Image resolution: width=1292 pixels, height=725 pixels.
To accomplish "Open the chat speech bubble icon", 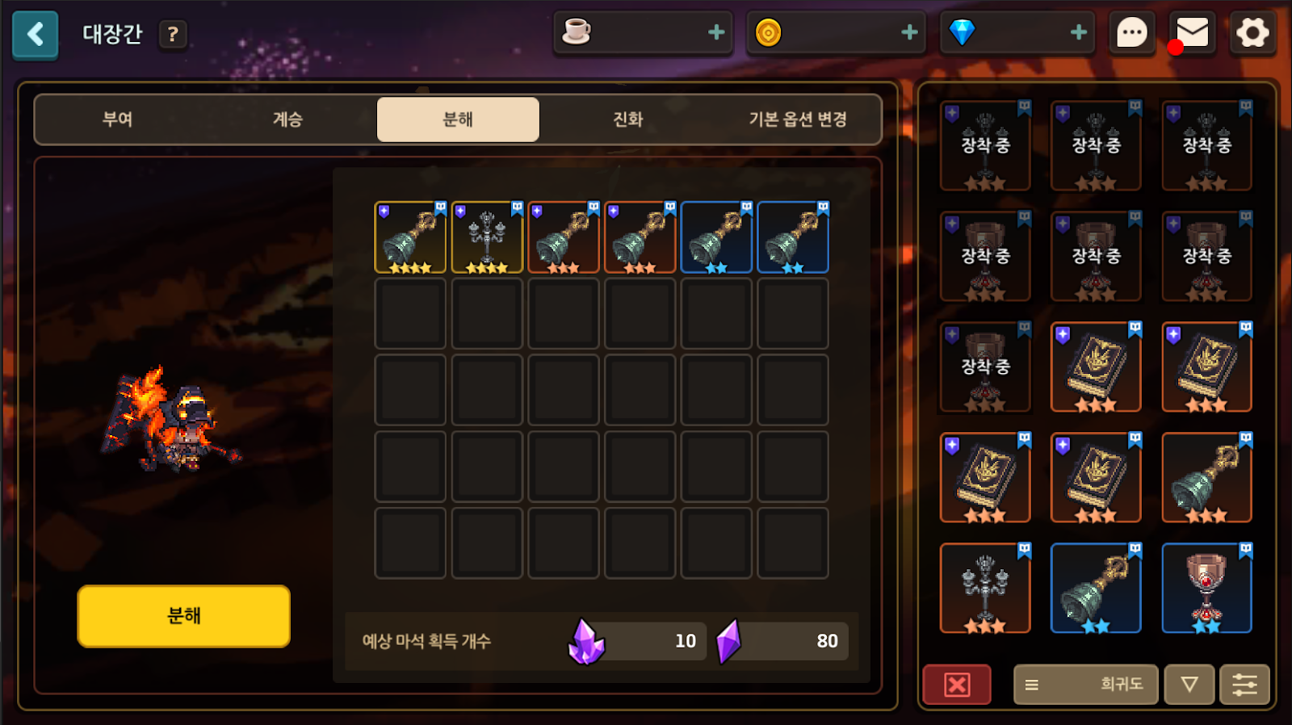I will point(1131,33).
